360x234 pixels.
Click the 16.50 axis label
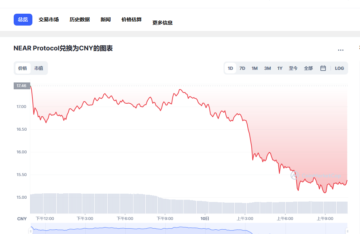coord(21,129)
